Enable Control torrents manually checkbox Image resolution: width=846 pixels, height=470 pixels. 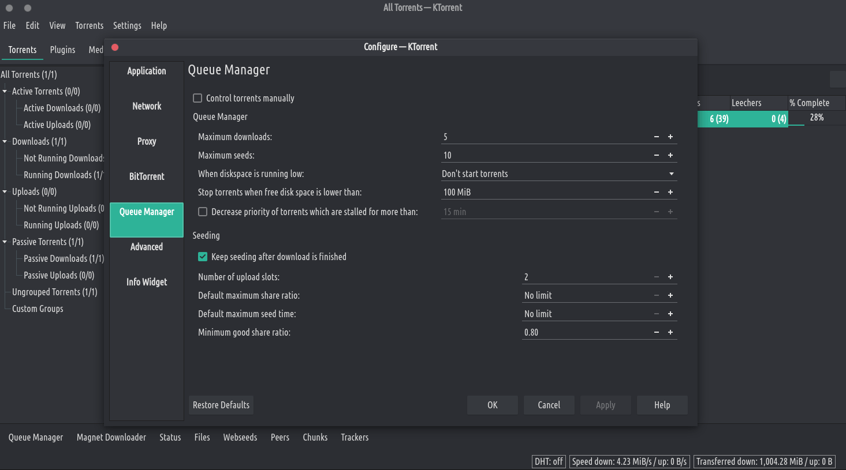[197, 98]
